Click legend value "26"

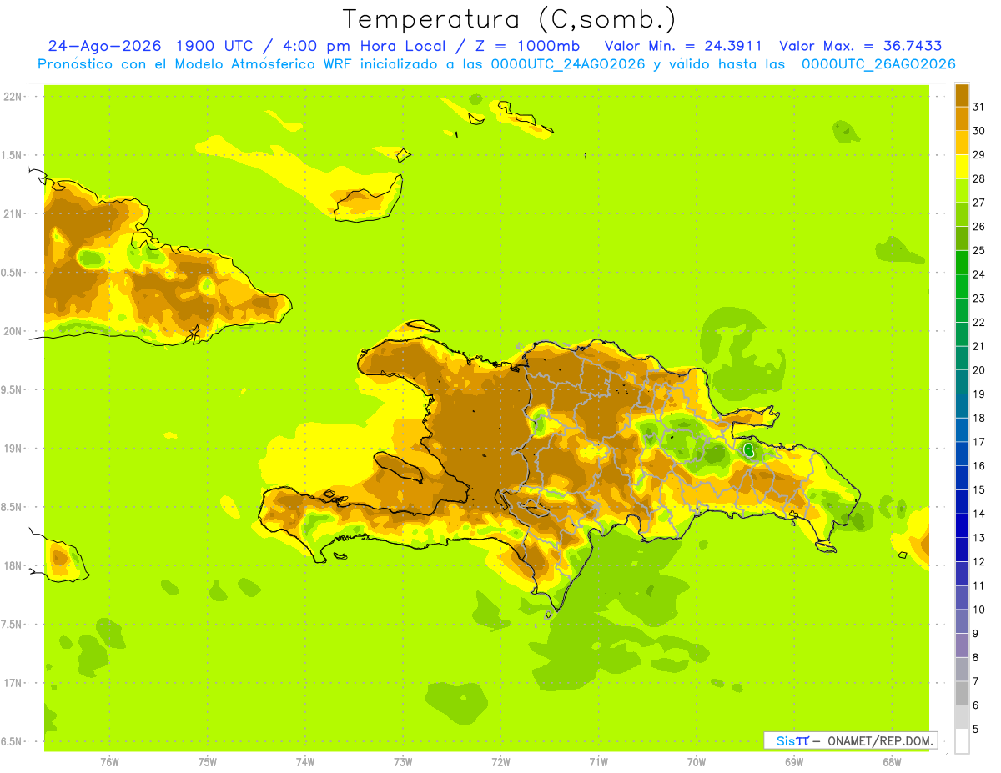click(979, 226)
